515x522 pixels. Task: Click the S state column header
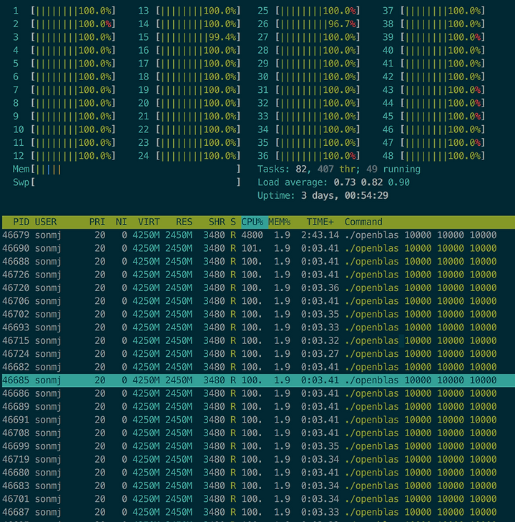coord(233,222)
